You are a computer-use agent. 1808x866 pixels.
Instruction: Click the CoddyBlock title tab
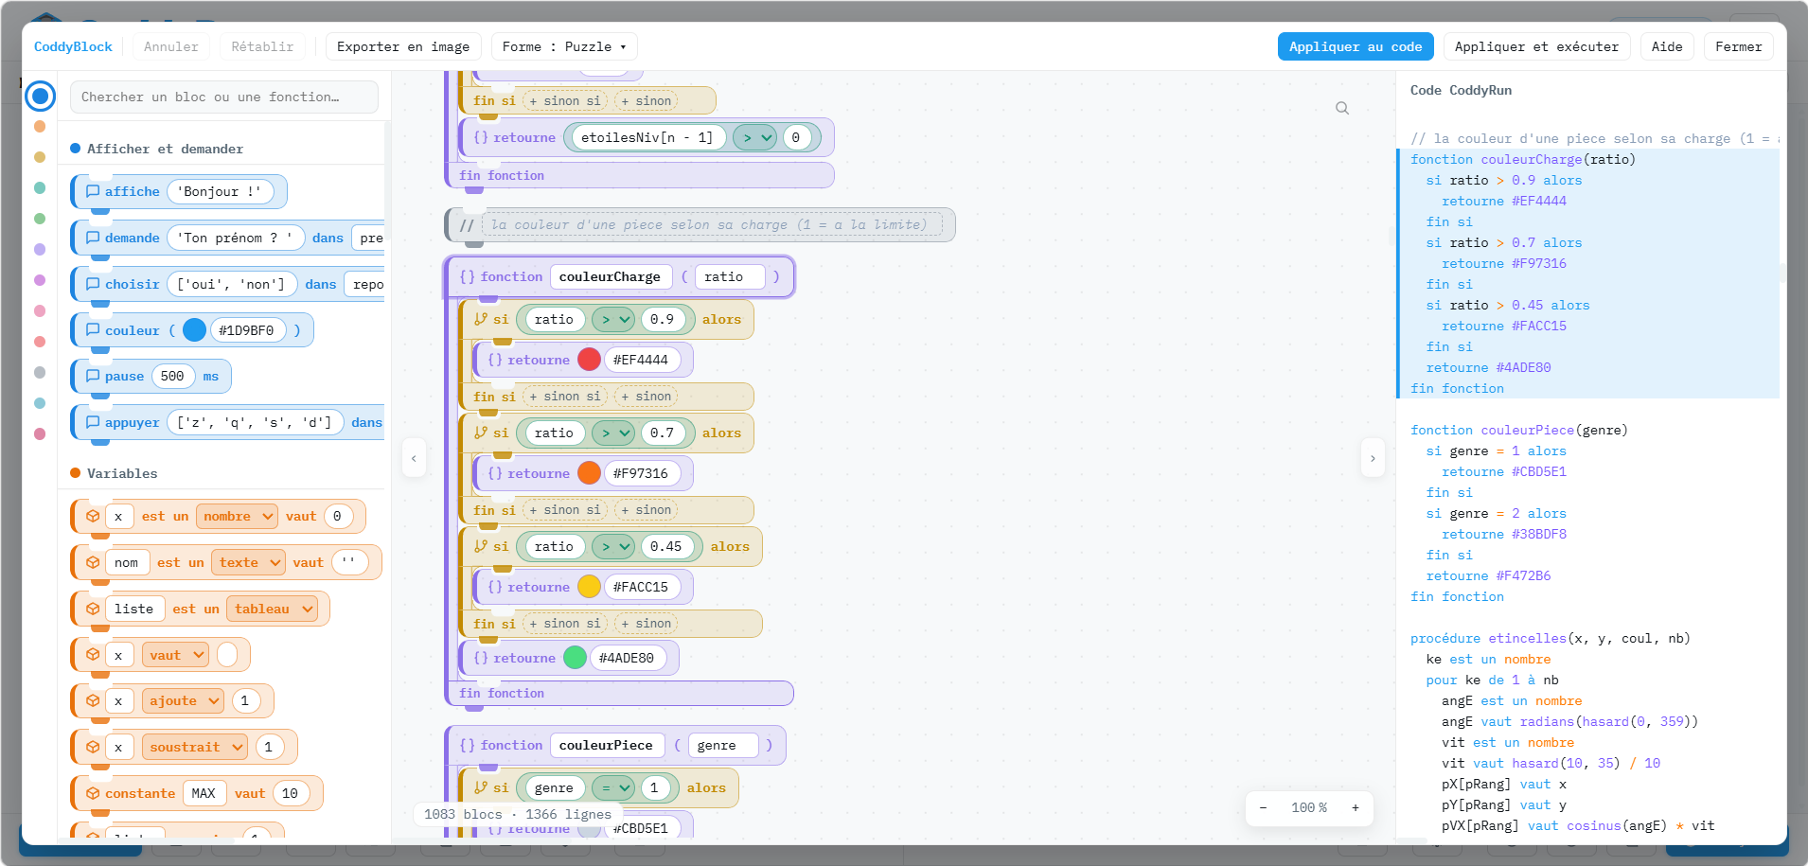pyautogui.click(x=73, y=46)
